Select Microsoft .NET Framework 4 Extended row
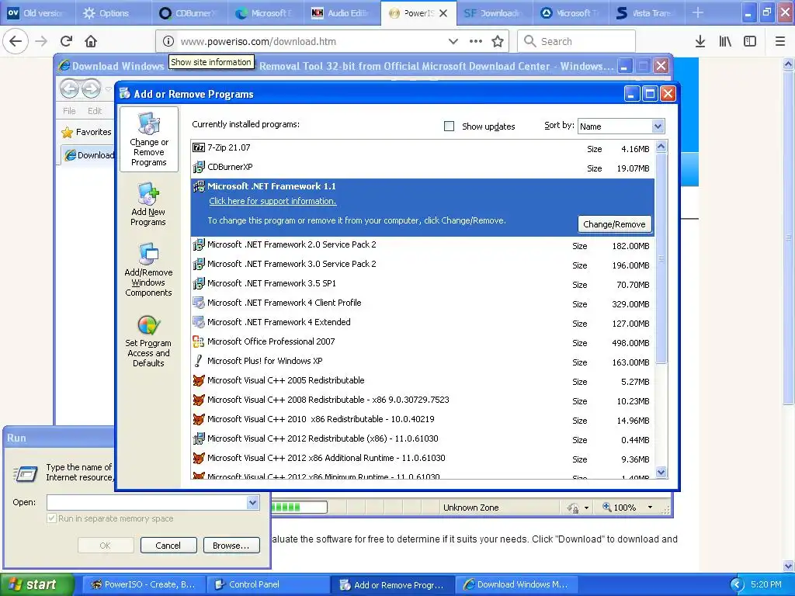Screen dimensions: 795x596 [422, 322]
